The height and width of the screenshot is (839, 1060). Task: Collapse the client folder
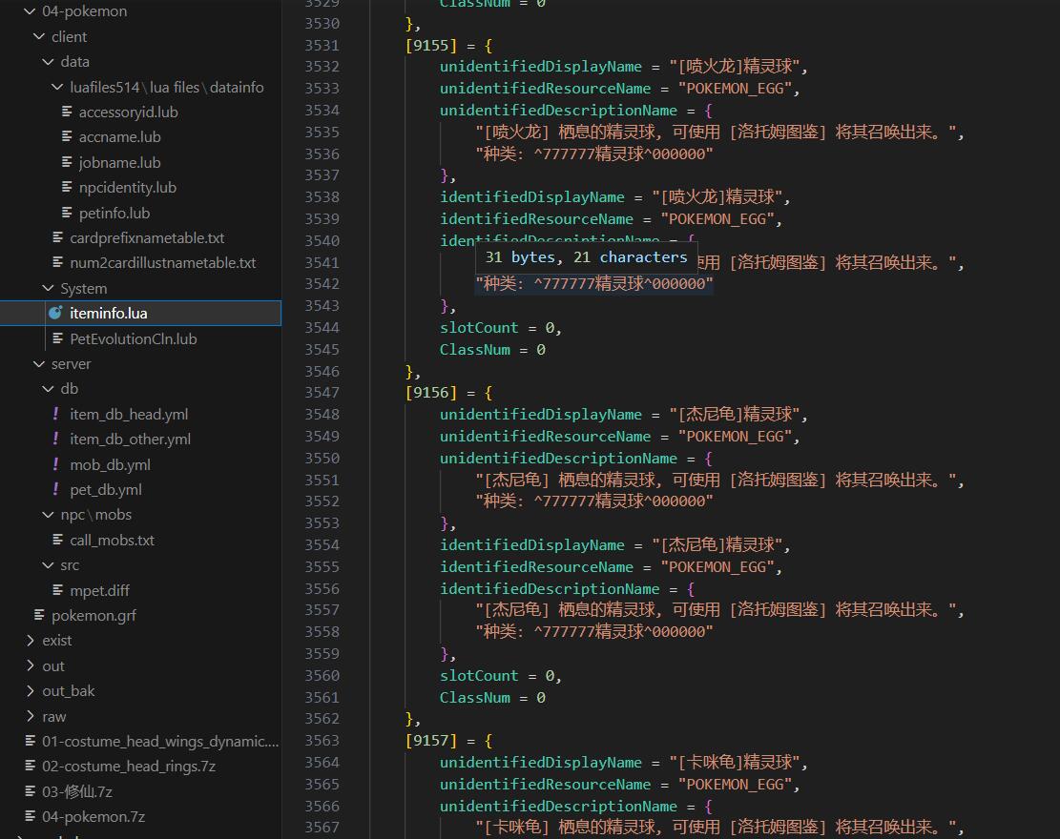coord(39,36)
